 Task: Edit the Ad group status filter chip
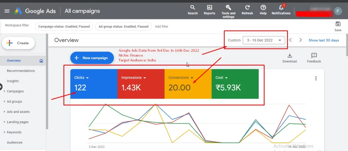123,27
